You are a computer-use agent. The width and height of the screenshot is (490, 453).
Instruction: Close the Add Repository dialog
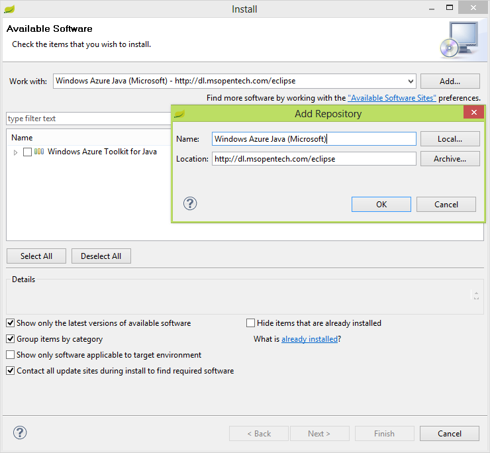(x=473, y=112)
